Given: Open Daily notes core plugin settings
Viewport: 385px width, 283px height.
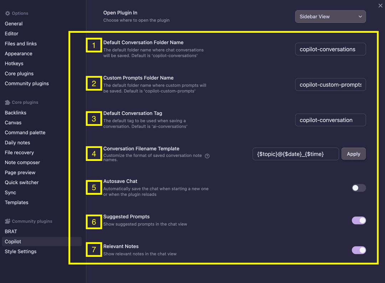Looking at the screenshot, I should tap(17, 142).
